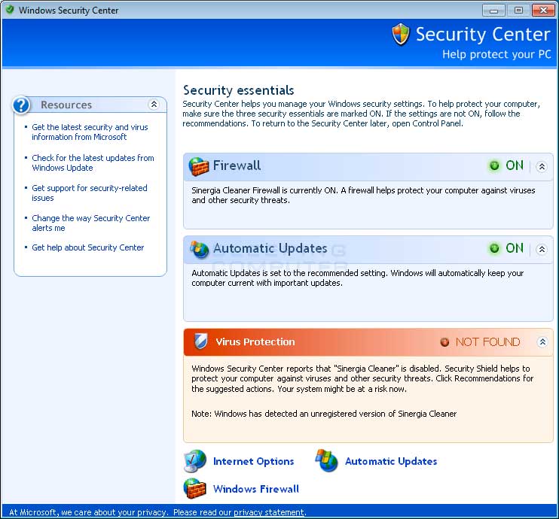Click the Security Center shield logo
Screen dimensions: 559x519
(x=401, y=35)
